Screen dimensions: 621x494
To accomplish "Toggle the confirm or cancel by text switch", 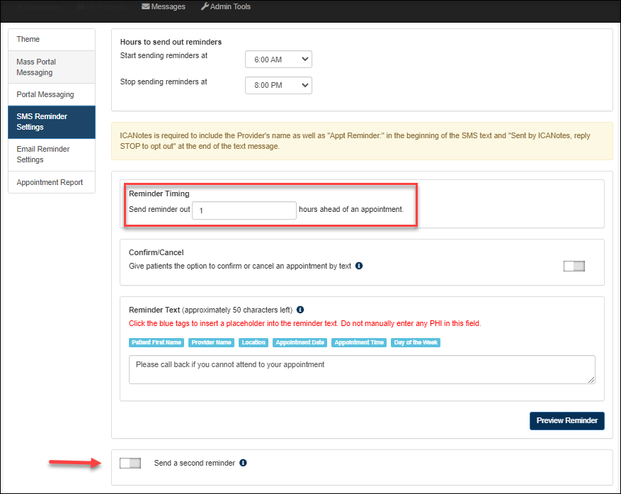I will 574,266.
